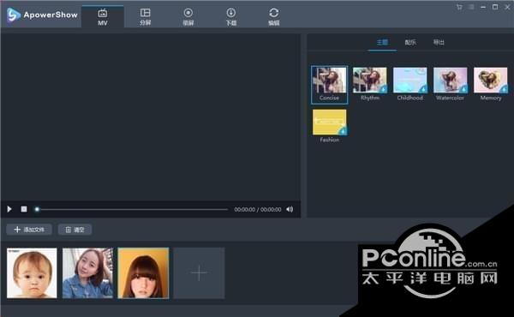Open the download tab

click(230, 17)
